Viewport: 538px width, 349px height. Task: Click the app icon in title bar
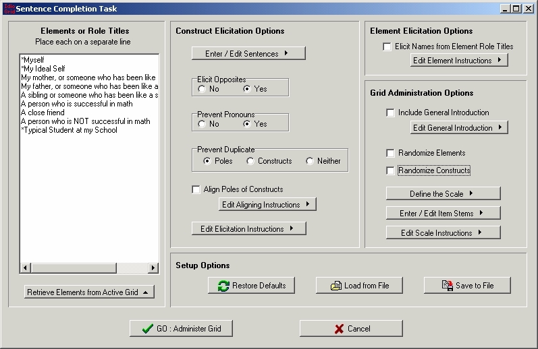point(7,8)
